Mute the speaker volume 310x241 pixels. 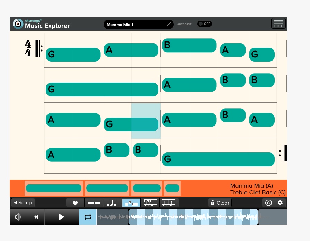(18, 217)
